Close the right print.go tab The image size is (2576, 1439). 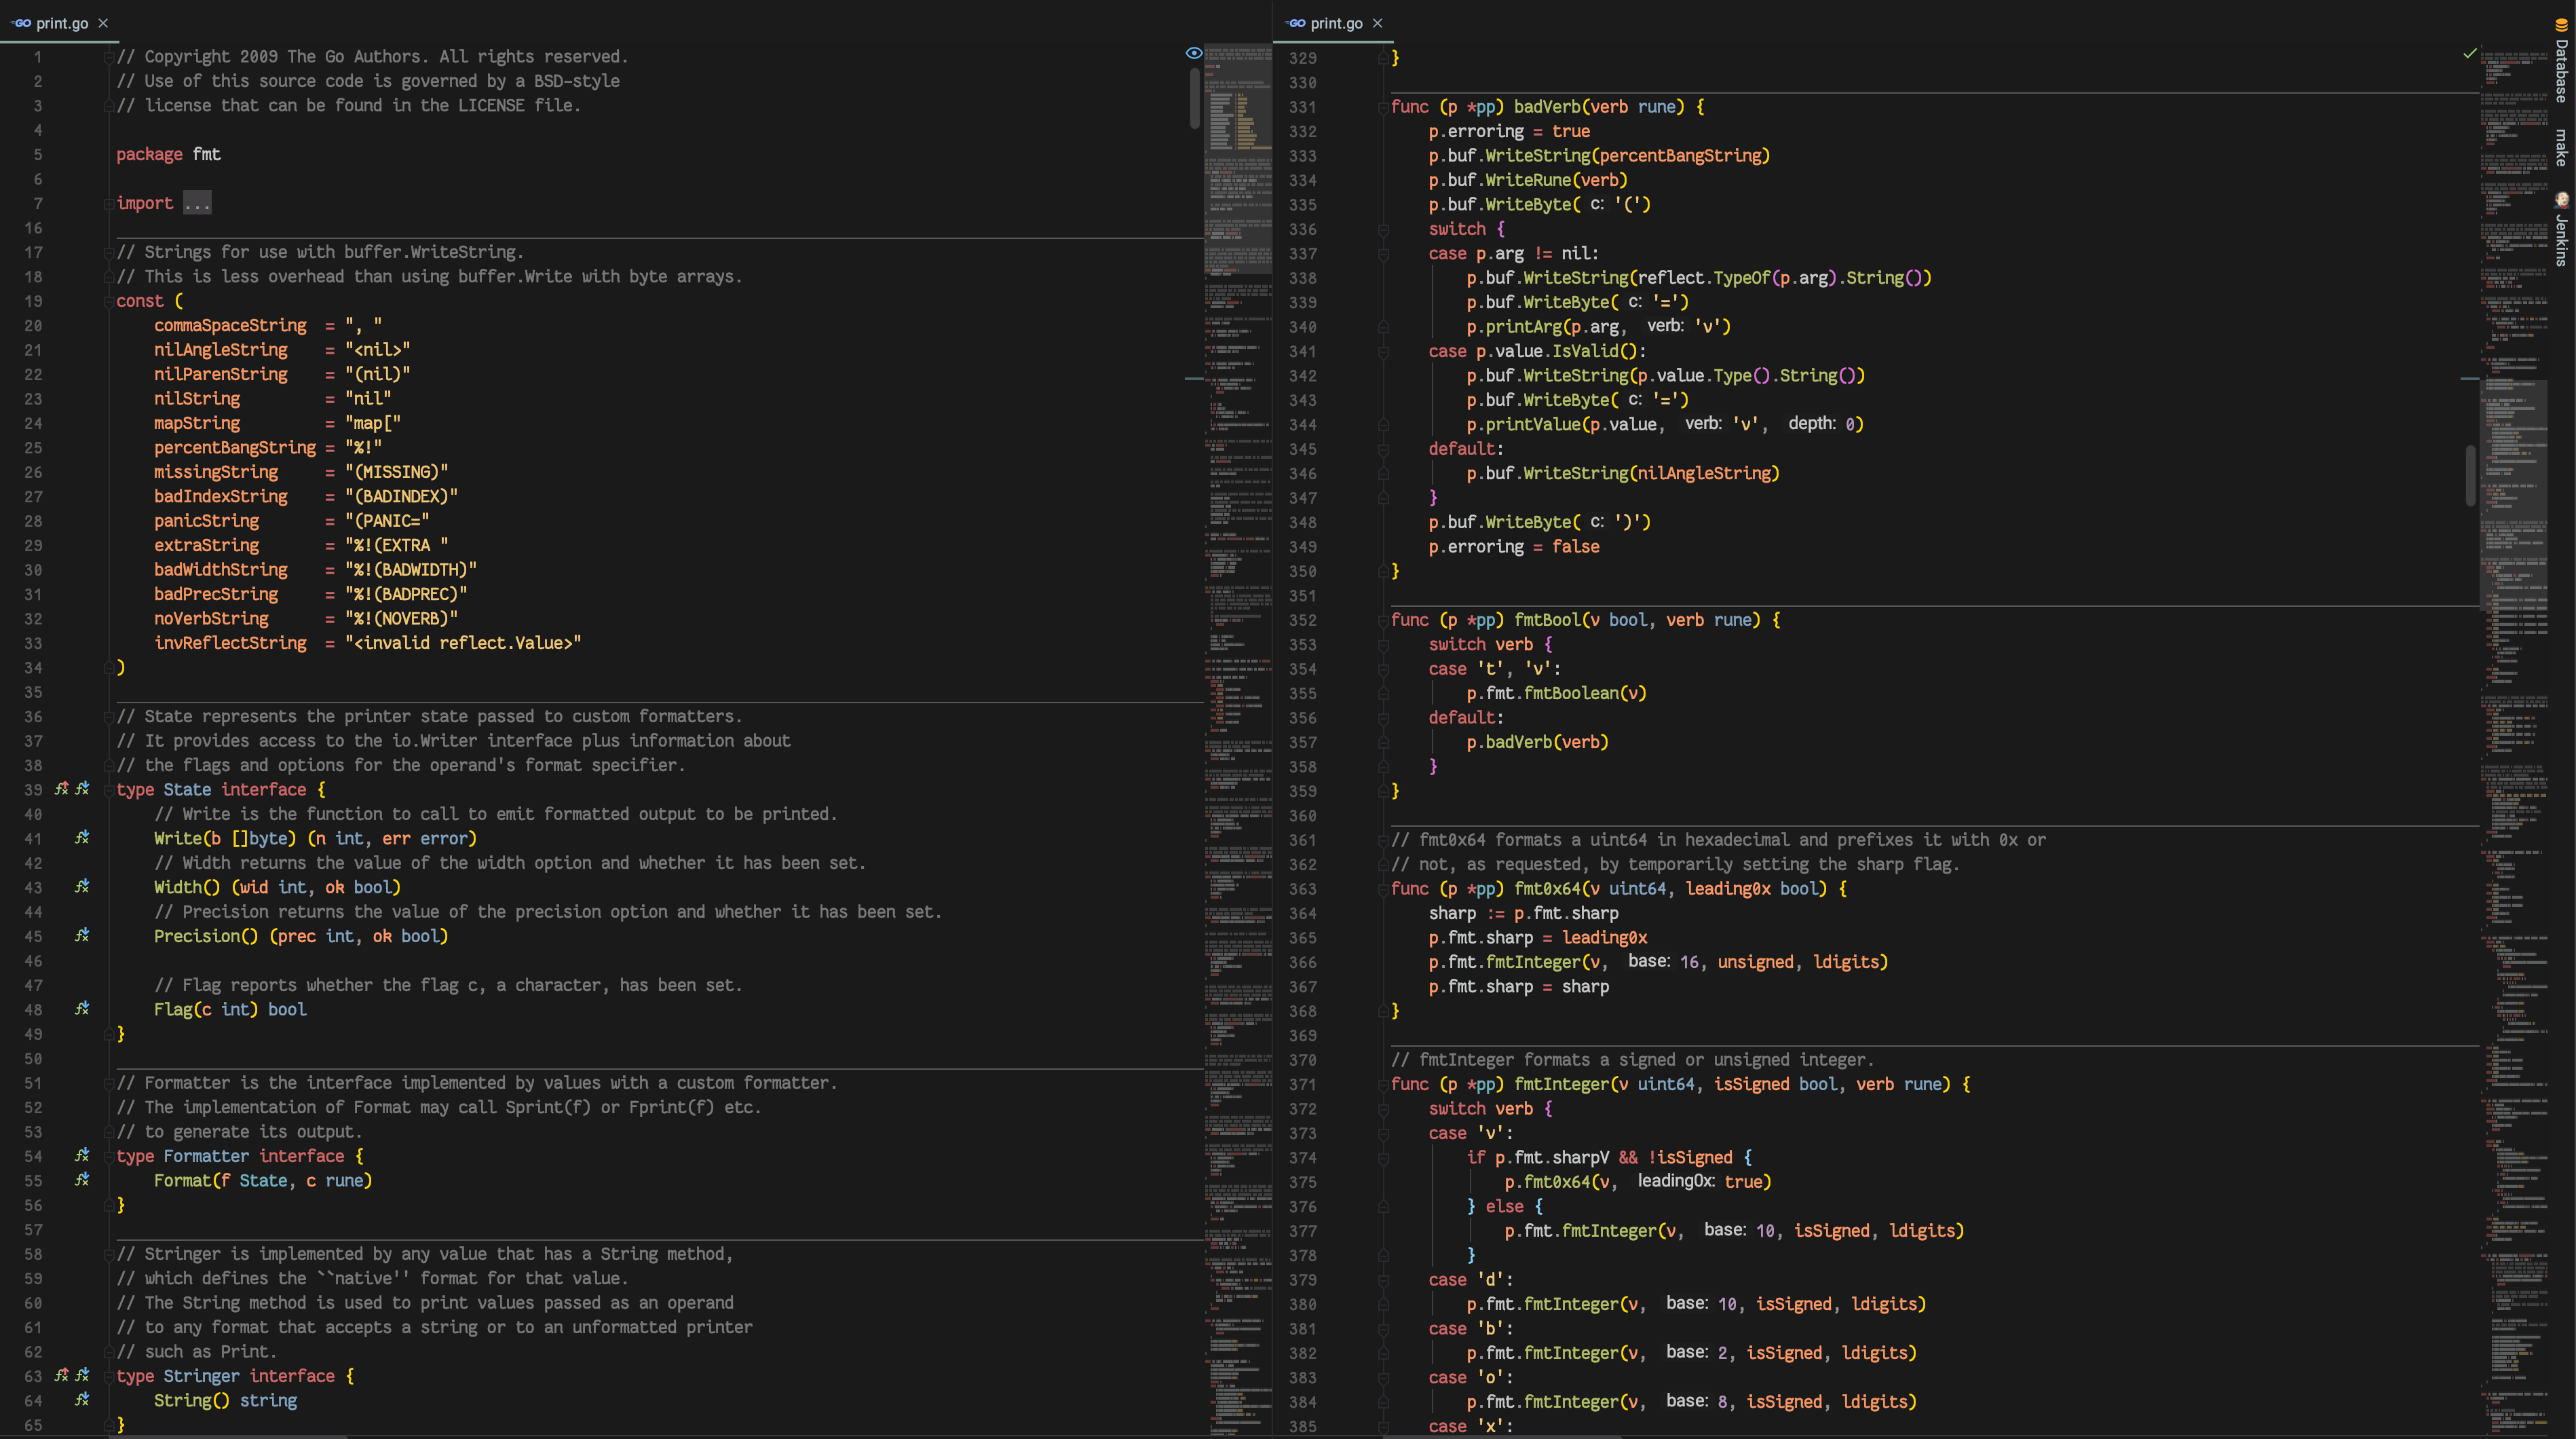click(1377, 23)
